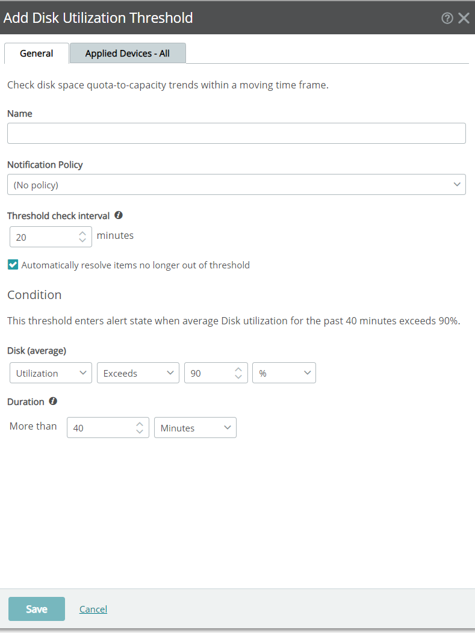Click the info icon beside Duration
The image size is (475, 633).
coord(53,401)
